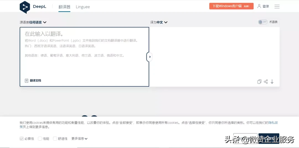Check the 性能 cookie checkbox
Viewport: 299px width, 148px height.
(40, 139)
